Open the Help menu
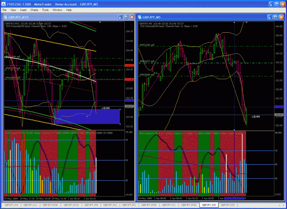 point(69,10)
